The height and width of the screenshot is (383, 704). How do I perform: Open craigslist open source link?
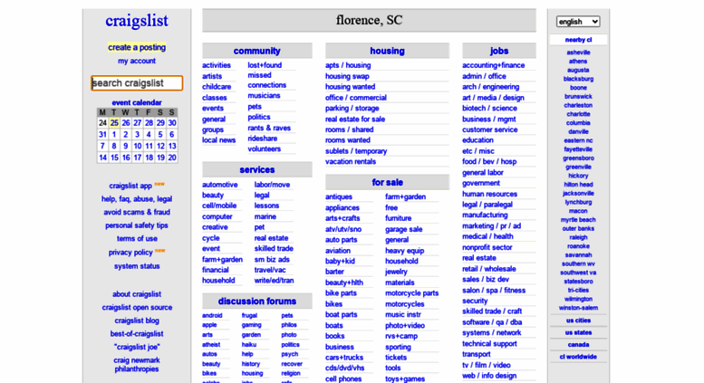[x=137, y=308]
